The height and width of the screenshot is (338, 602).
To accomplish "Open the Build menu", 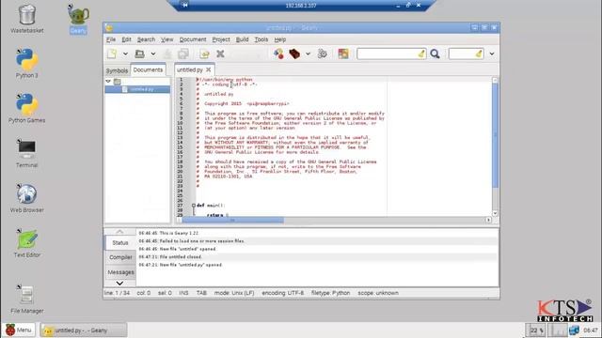I will coord(243,39).
